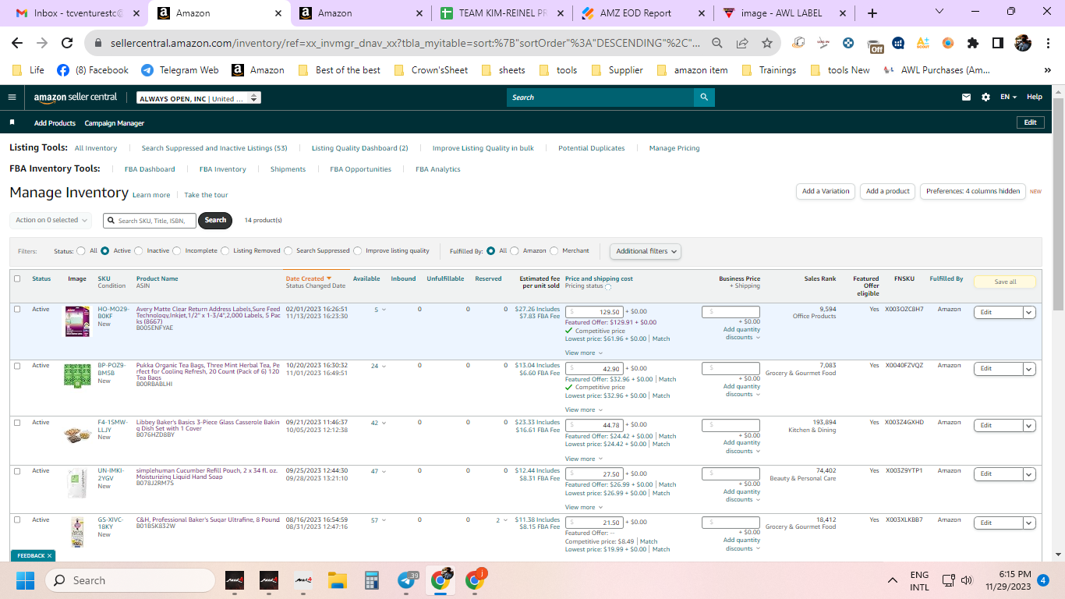Open the EN language dropdown
Viewport: 1065px width, 599px height.
point(1009,97)
